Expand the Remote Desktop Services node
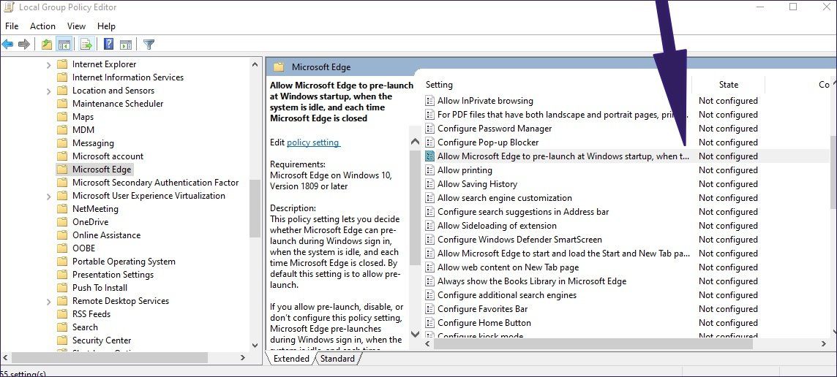This screenshot has width=837, height=377. click(x=48, y=301)
